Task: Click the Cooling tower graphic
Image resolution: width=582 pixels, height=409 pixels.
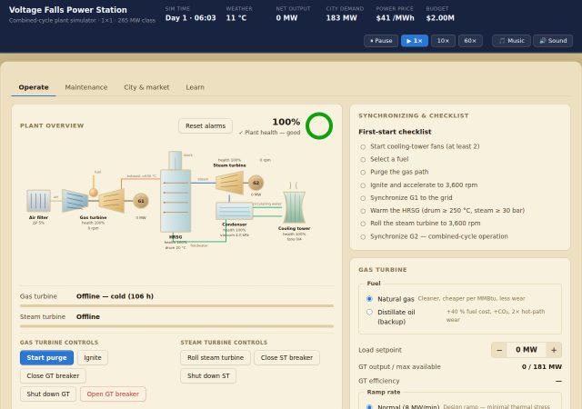Action: [294, 206]
